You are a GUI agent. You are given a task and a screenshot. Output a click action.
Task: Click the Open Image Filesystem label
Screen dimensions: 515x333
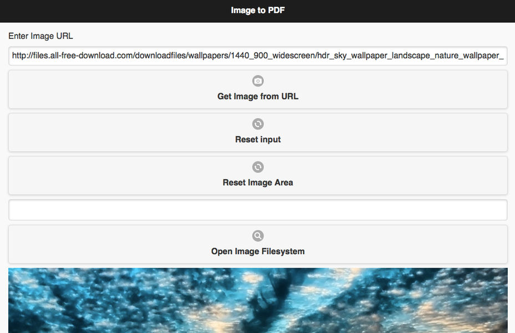tap(258, 251)
